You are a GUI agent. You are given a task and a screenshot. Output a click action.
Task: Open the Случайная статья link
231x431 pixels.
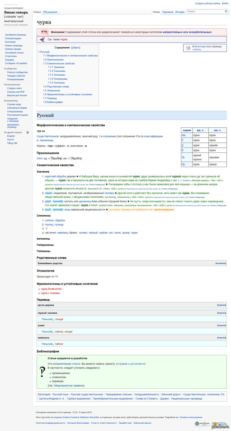point(14,52)
